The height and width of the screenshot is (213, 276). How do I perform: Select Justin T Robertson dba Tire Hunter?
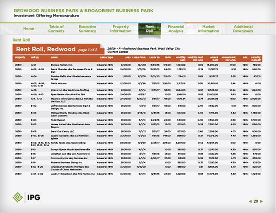coord(72,174)
